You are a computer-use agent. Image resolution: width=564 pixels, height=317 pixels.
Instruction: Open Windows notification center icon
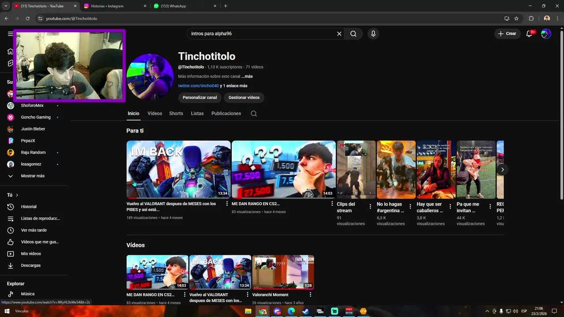click(x=554, y=311)
